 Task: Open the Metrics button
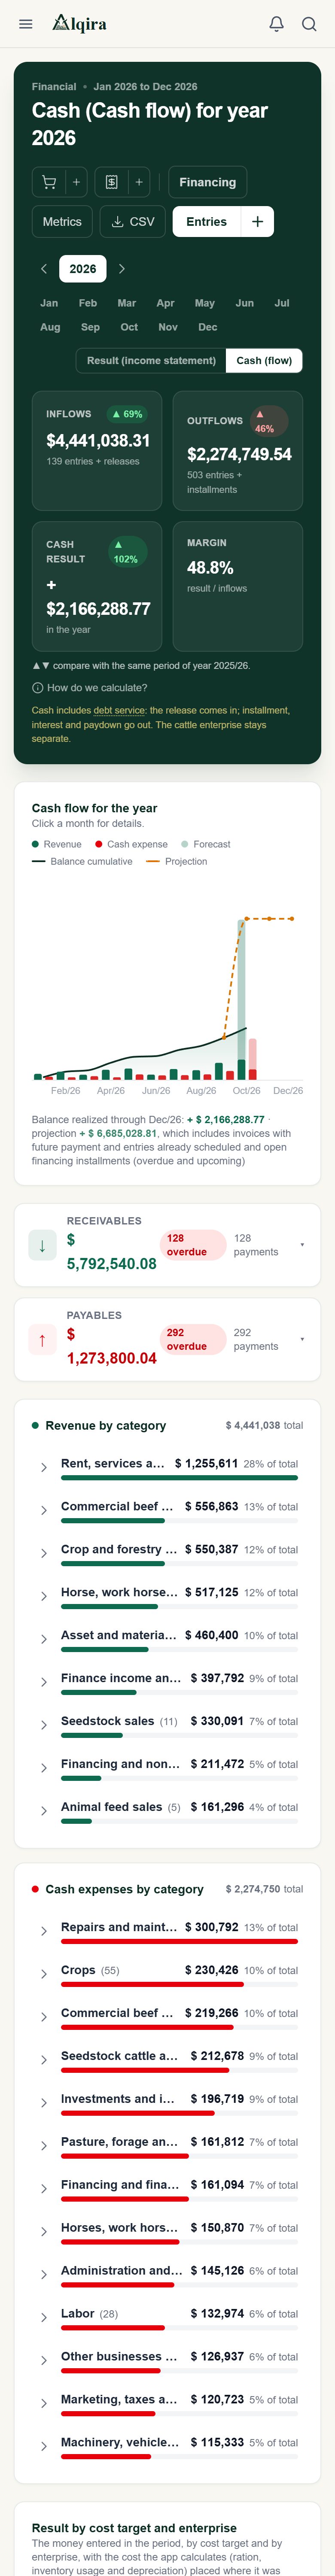tap(62, 222)
